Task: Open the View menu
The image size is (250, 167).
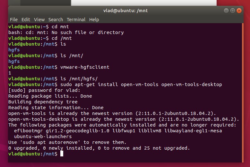Action: click(39, 20)
